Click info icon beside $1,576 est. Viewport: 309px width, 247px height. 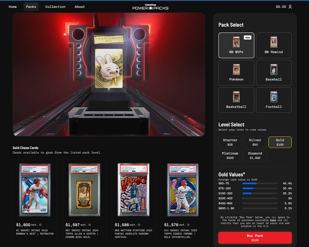click(188, 225)
